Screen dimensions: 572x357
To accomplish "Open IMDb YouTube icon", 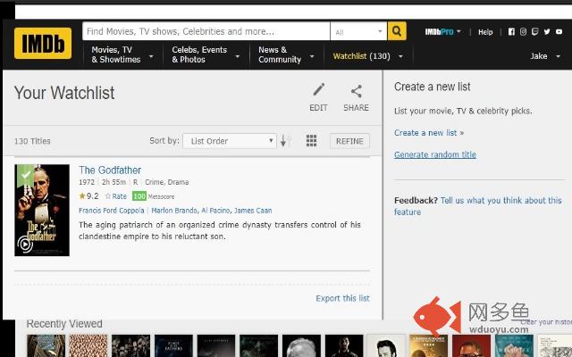I will 559,32.
